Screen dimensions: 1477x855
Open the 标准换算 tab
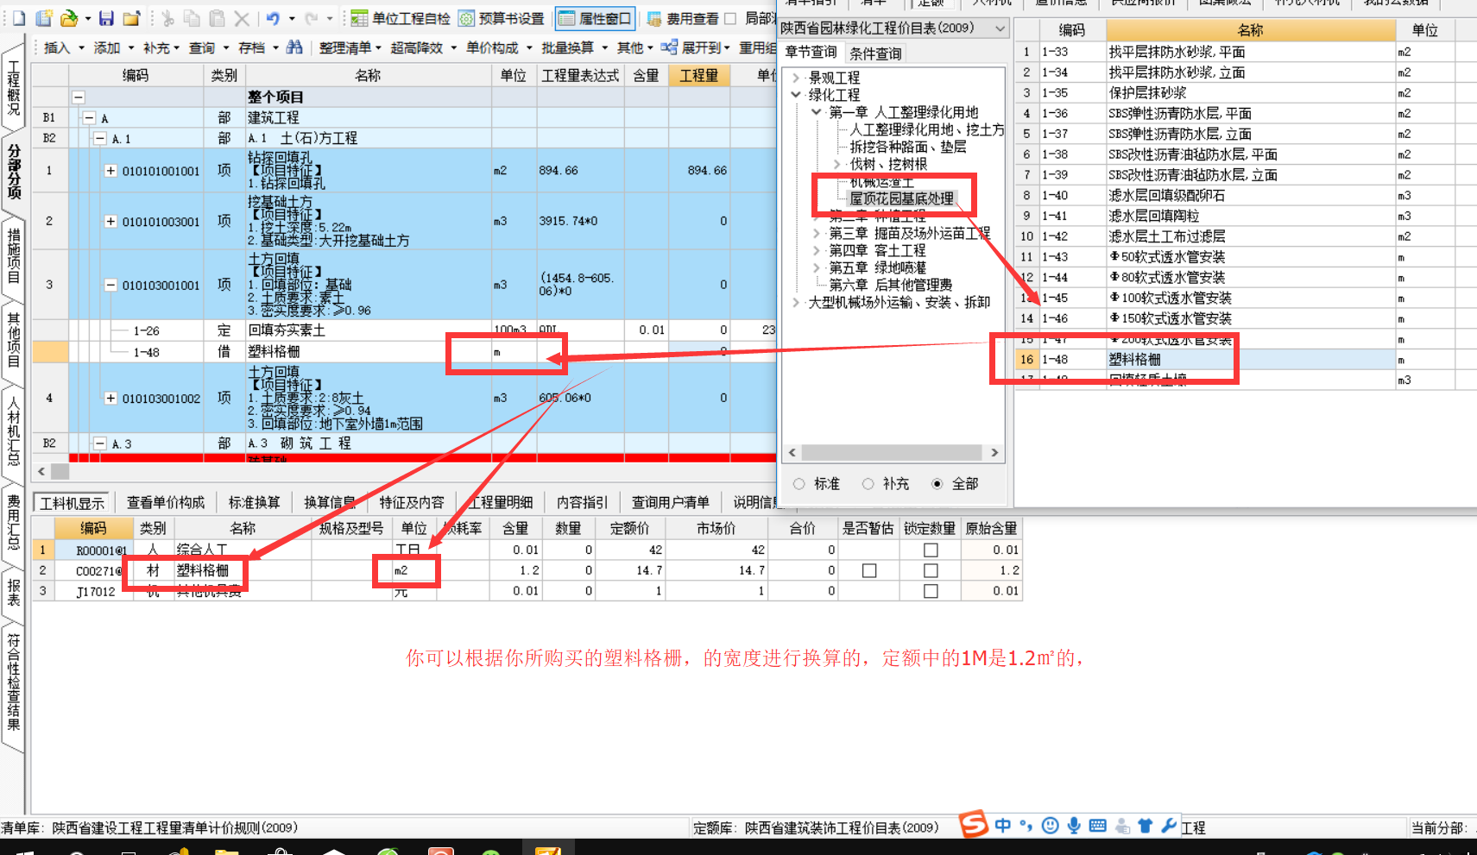click(254, 502)
